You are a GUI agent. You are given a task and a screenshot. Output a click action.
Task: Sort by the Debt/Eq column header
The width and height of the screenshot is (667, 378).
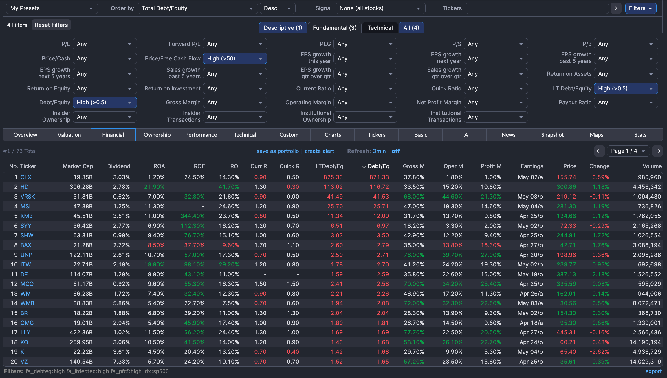tap(378, 166)
